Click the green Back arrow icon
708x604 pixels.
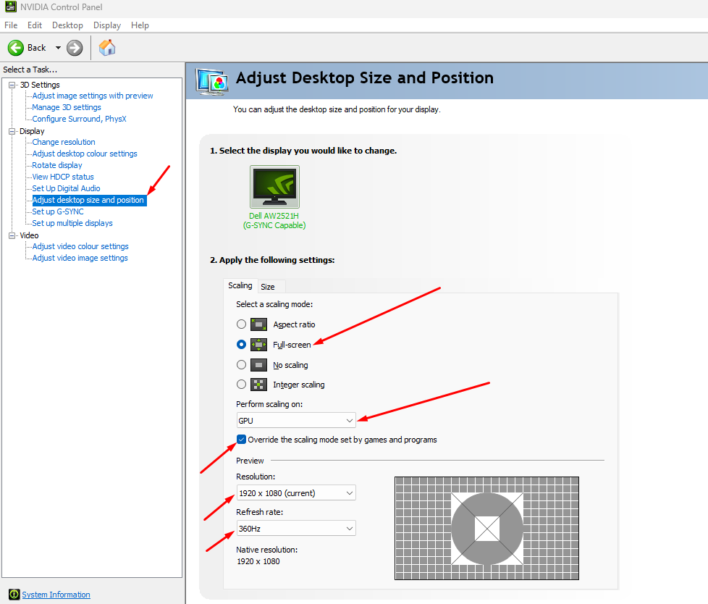pos(16,47)
